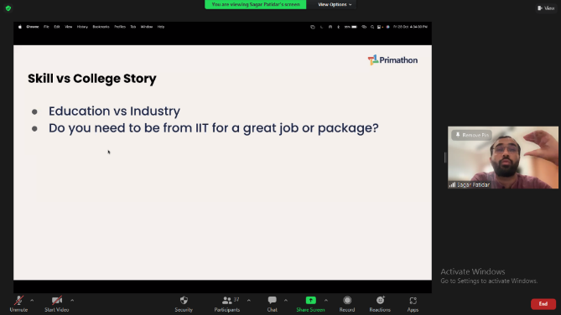Open the Chat window
Image resolution: width=561 pixels, height=315 pixels.
pos(273,304)
